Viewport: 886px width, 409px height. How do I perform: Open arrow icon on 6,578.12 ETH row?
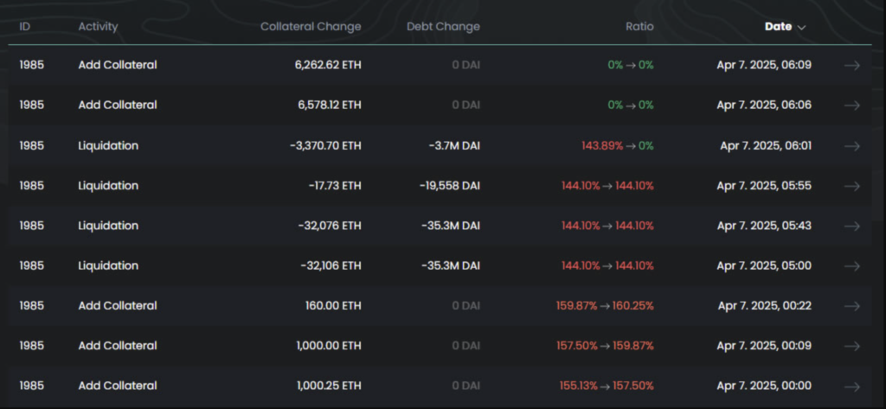point(851,105)
